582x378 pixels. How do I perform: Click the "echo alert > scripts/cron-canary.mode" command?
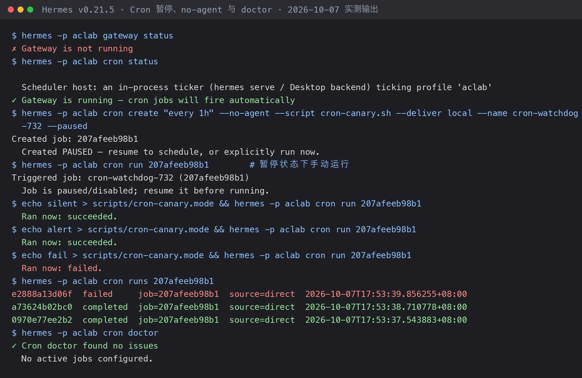(219, 229)
